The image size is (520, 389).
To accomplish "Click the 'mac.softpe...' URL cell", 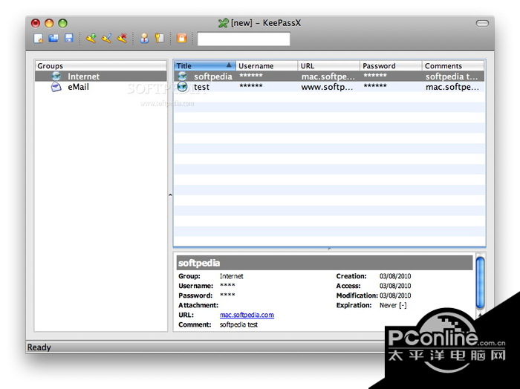I will (x=328, y=76).
